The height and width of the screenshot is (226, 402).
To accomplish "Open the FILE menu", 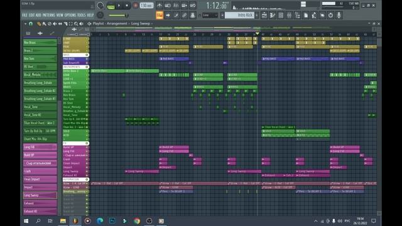I will click(x=24, y=15).
